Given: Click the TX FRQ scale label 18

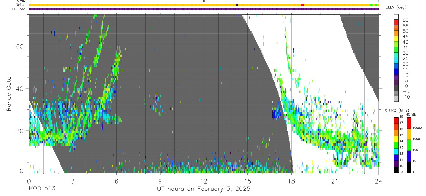Looking at the screenshot, I should (x=401, y=116).
